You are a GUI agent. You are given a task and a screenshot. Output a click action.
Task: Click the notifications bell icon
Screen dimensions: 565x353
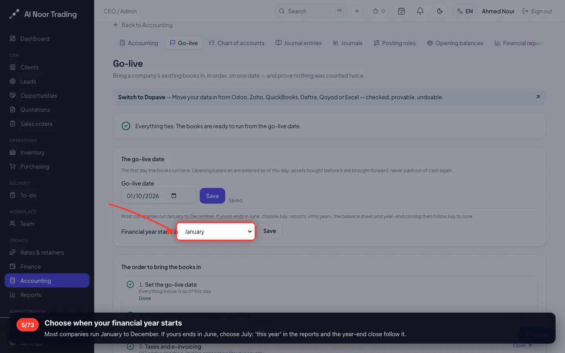click(420, 11)
